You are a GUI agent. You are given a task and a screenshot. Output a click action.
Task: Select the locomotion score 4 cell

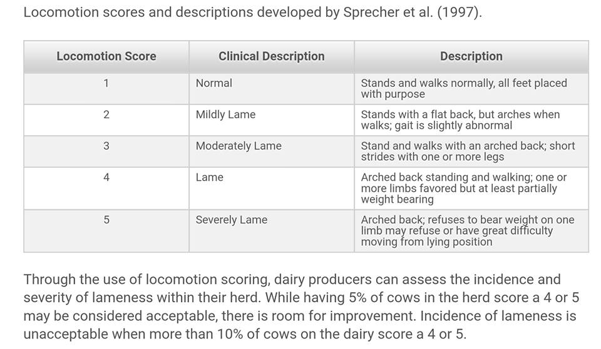point(106,188)
